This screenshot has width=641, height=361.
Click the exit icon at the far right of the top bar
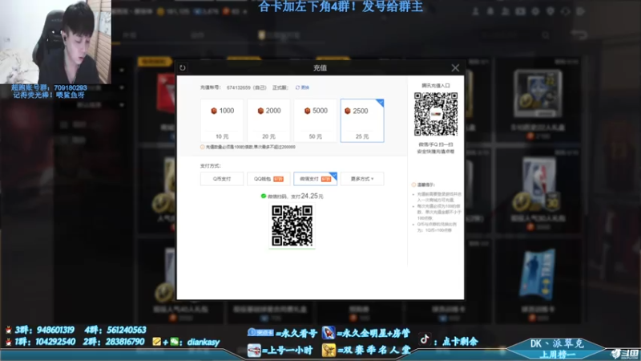(x=581, y=11)
